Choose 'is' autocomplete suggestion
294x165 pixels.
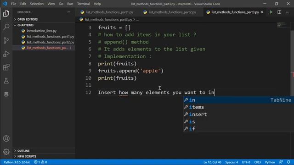click(238, 121)
